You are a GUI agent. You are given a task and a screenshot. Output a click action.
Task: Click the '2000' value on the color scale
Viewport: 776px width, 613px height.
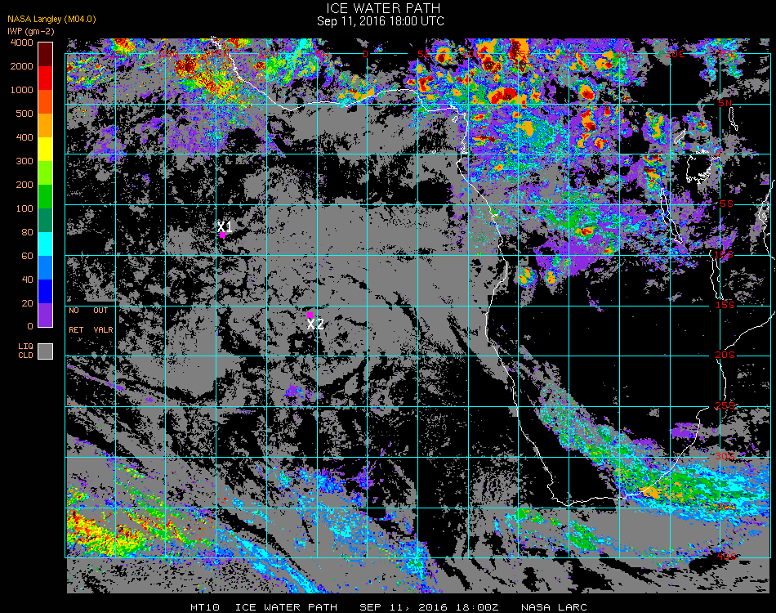(22, 66)
